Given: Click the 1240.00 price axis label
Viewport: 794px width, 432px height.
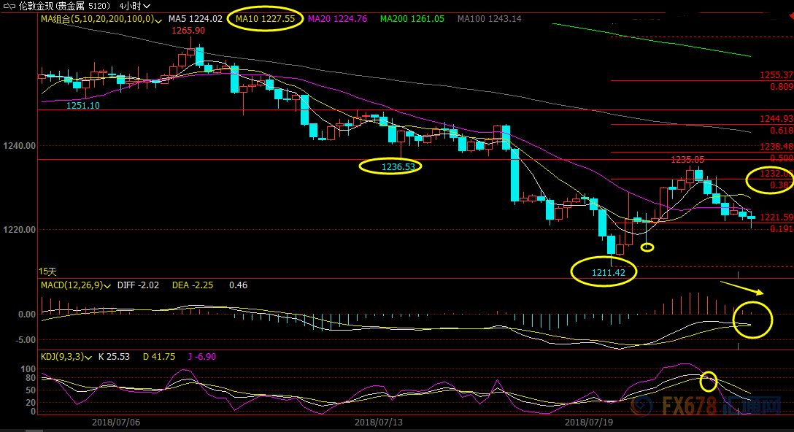Looking at the screenshot, I should pyautogui.click(x=19, y=146).
